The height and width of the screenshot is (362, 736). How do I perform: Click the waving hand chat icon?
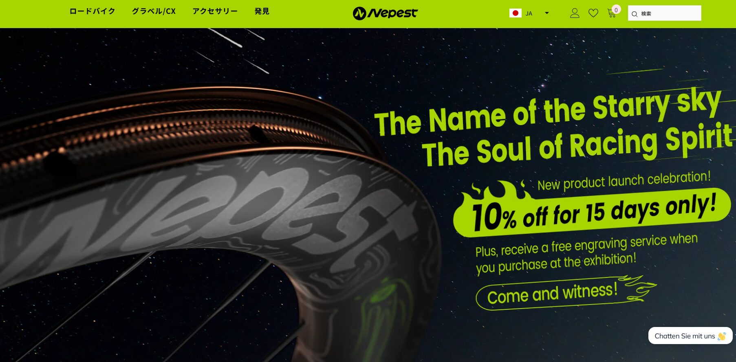[722, 336]
